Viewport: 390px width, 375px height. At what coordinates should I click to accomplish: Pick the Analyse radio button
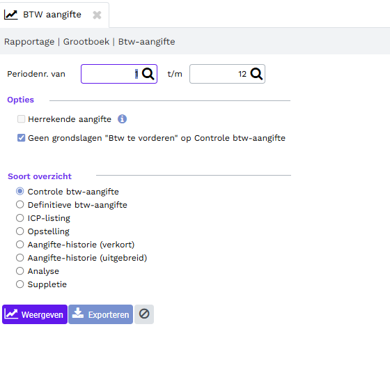(x=20, y=271)
